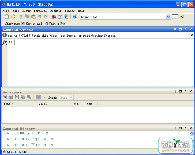Click the Shortcuts toolbar label
This screenshot has height=155, width=195.
pyautogui.click(x=12, y=24)
